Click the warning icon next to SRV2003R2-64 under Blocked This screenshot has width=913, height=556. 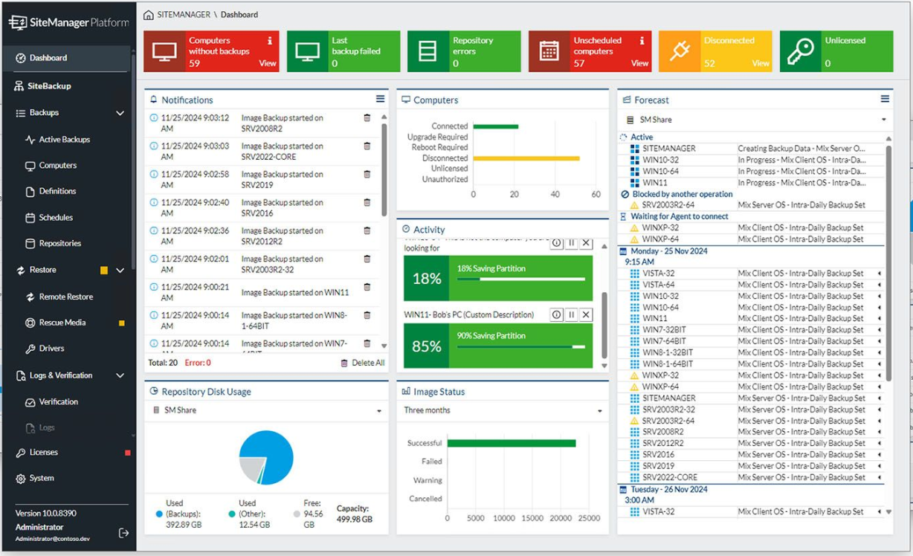click(x=634, y=205)
